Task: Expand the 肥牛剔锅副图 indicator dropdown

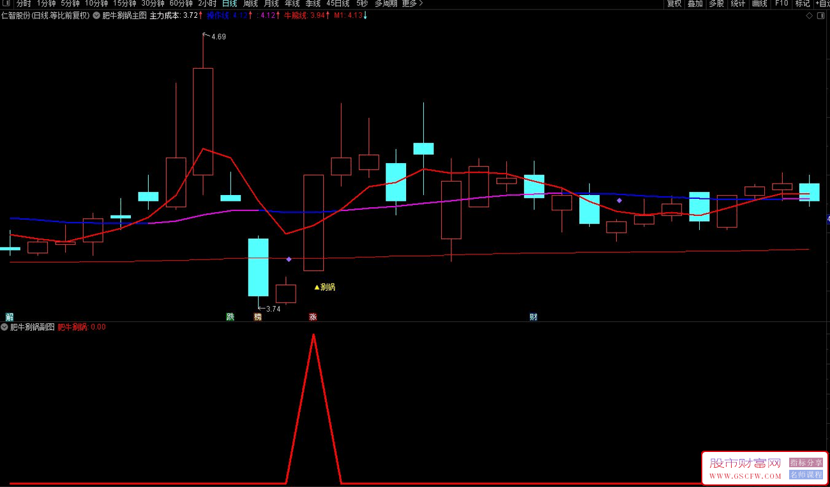Action: [x=4, y=327]
